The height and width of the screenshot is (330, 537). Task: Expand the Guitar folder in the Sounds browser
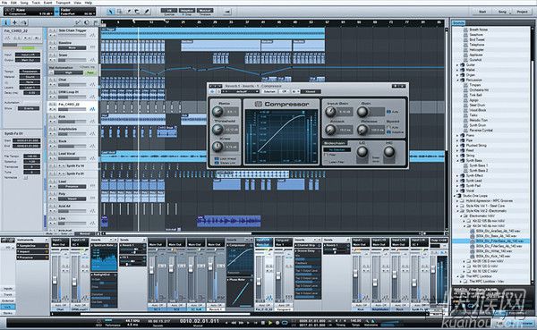457,64
